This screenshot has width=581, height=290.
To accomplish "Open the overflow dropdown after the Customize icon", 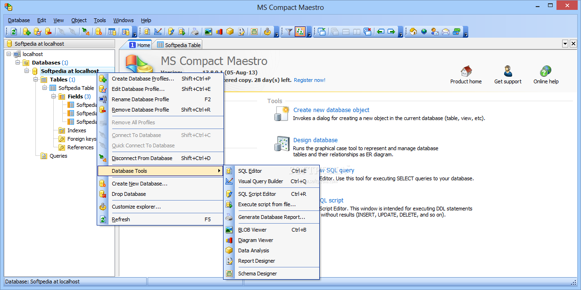I will (x=276, y=33).
